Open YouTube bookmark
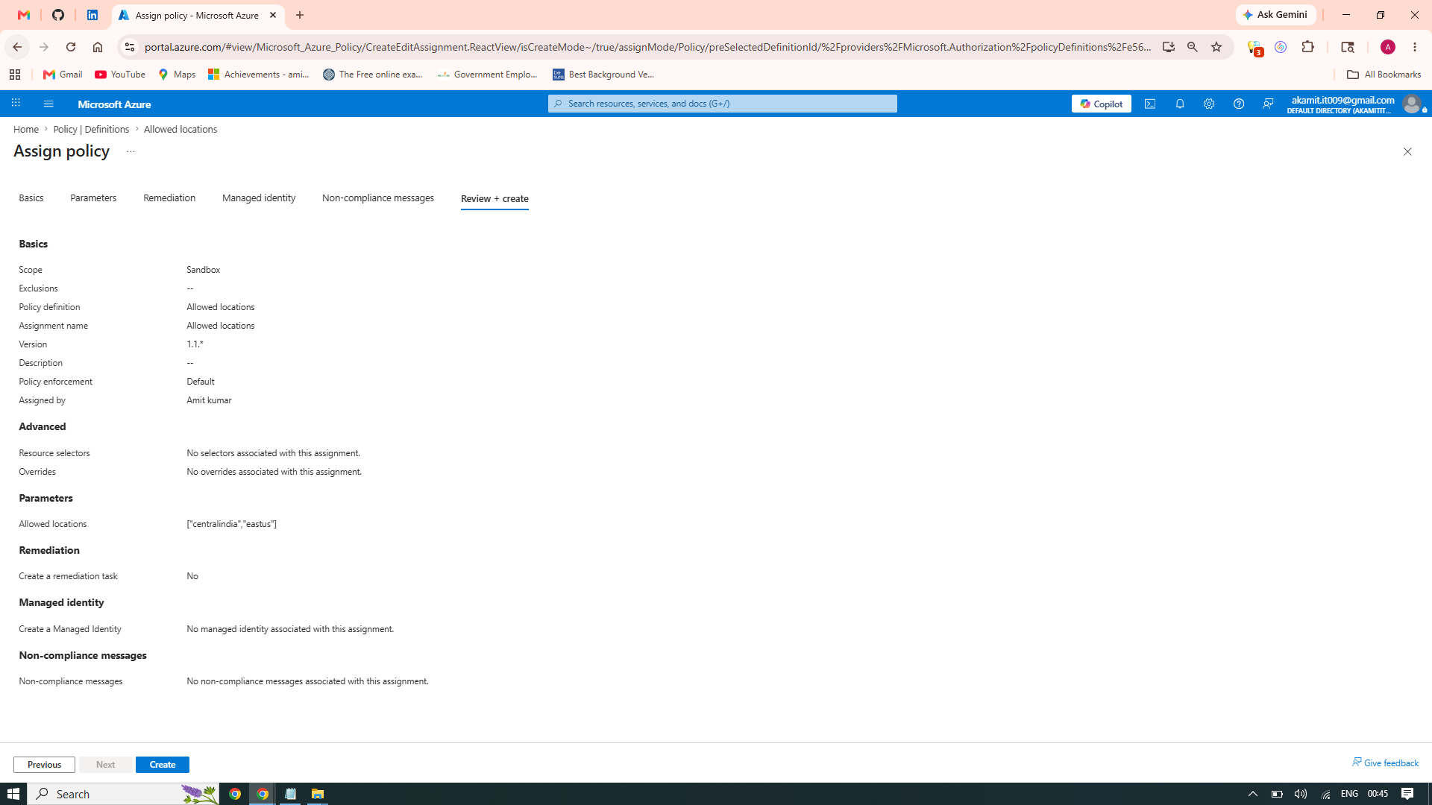 120,75
